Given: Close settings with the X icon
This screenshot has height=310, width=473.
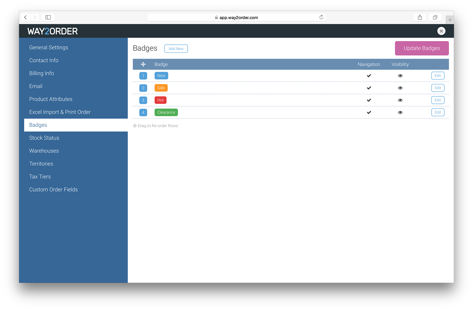Looking at the screenshot, I should [x=441, y=31].
